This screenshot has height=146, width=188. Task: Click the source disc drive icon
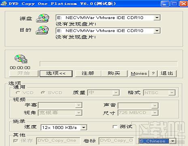pos(43,18)
